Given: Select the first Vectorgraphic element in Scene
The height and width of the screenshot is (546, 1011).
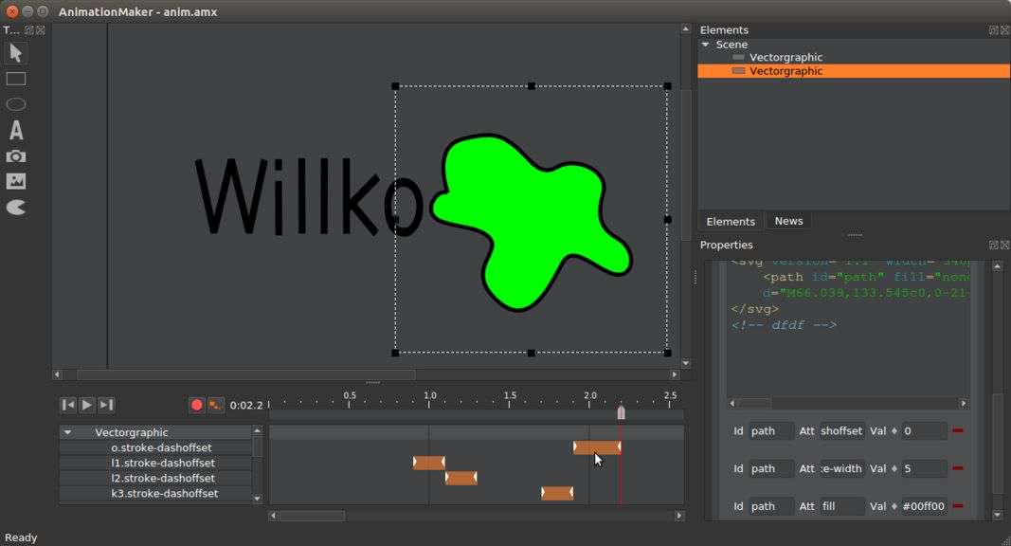Looking at the screenshot, I should (785, 58).
